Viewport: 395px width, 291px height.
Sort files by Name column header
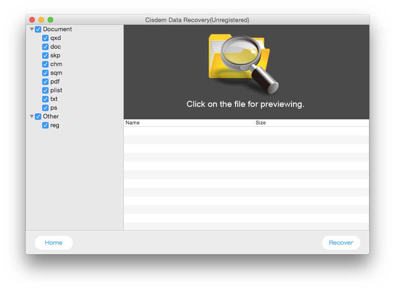click(188, 123)
